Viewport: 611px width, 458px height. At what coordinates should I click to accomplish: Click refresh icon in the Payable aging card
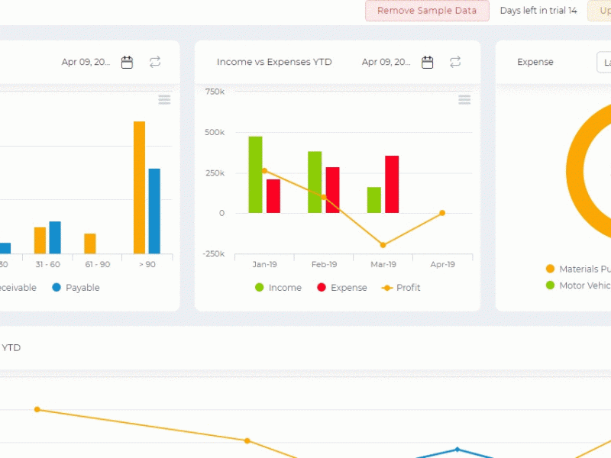coord(155,62)
